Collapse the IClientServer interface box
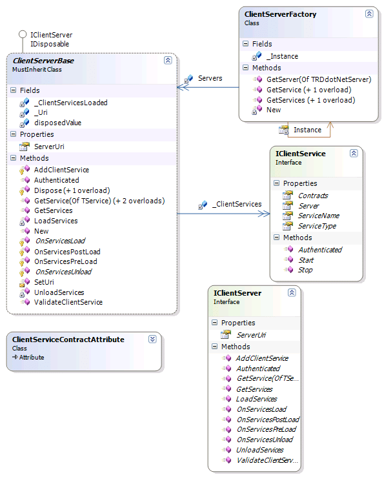Screen dimensions: 384x477 point(292,292)
